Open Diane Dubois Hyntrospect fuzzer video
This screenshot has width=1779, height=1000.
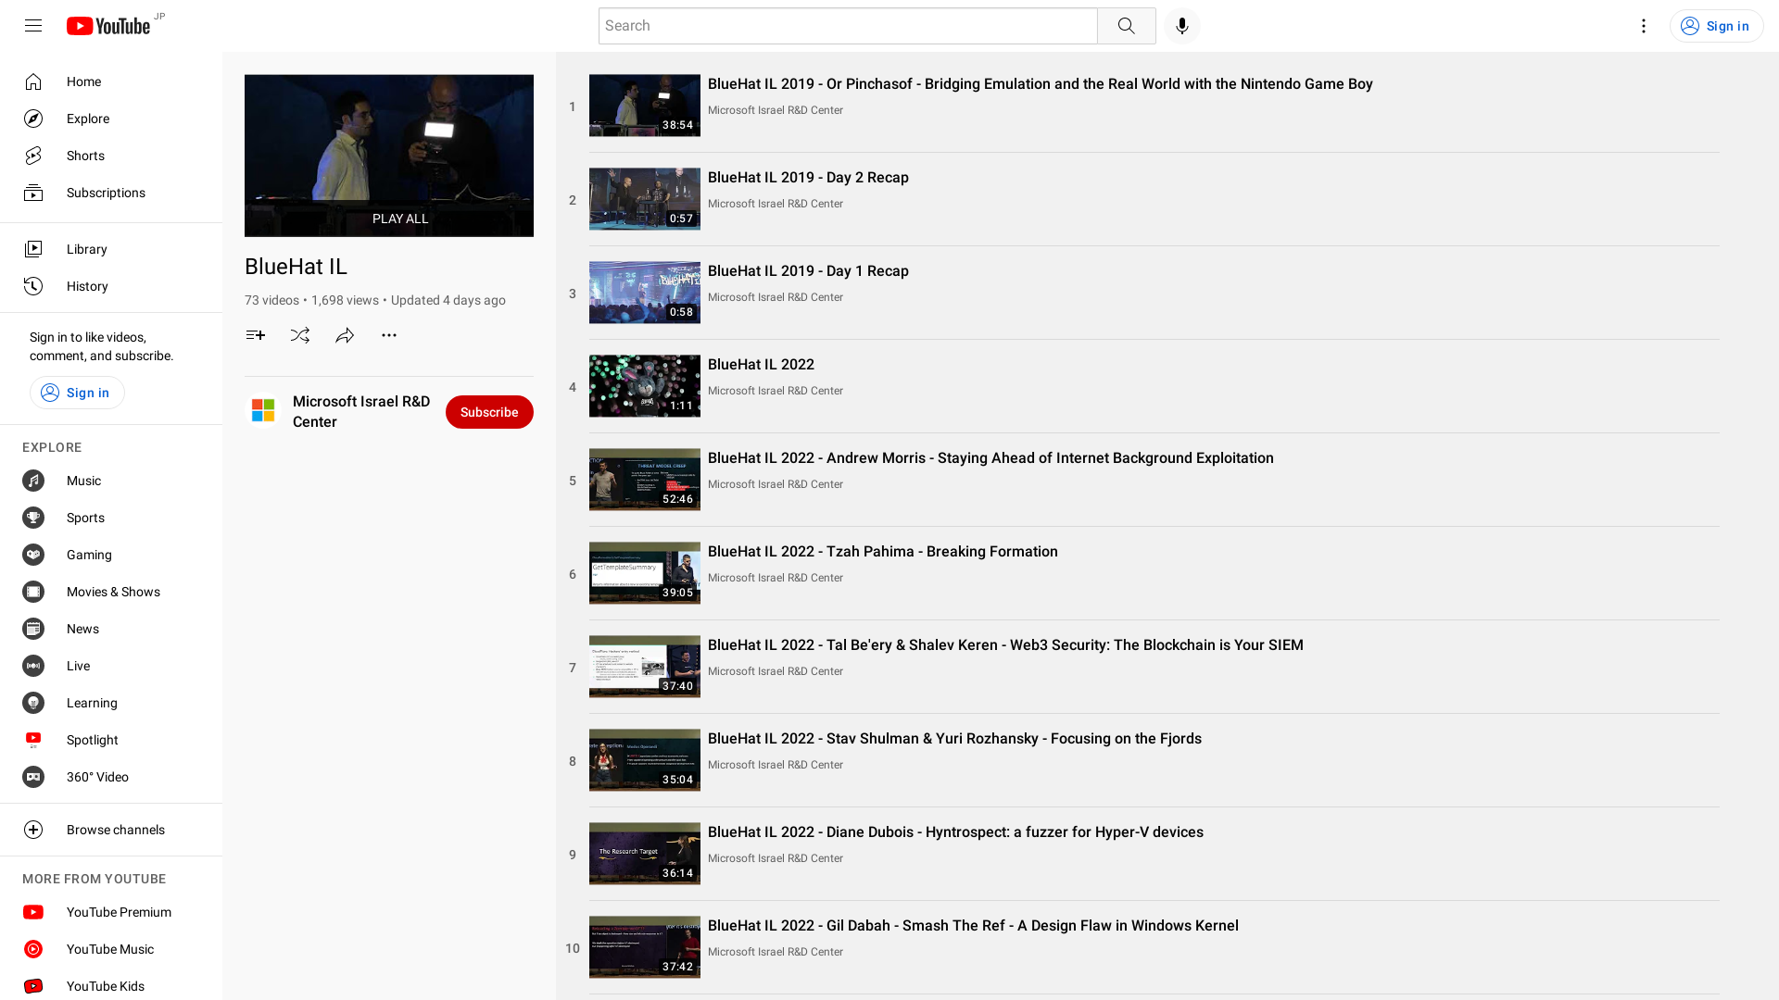pos(955,832)
